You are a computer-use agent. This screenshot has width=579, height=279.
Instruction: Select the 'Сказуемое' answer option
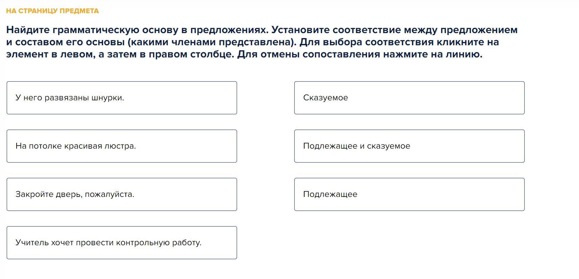(x=409, y=98)
